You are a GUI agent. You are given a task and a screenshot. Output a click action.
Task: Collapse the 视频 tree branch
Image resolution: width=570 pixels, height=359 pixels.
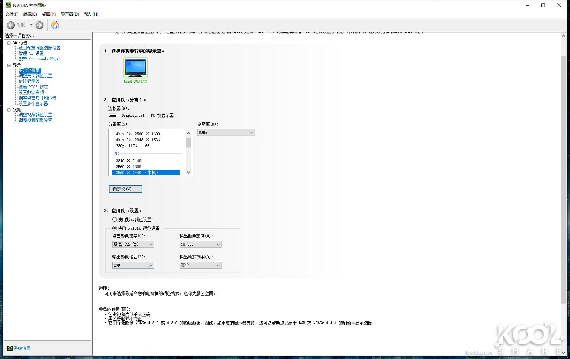(9, 109)
